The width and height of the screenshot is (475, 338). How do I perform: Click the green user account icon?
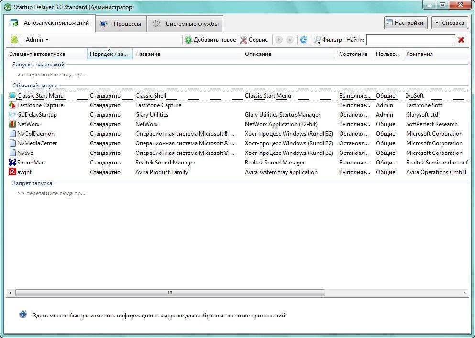point(14,39)
